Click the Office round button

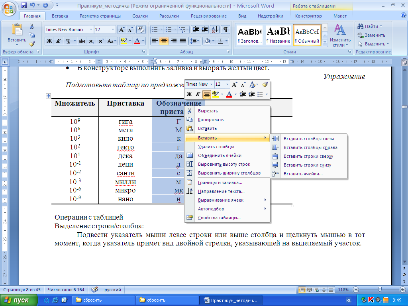pos(9,9)
